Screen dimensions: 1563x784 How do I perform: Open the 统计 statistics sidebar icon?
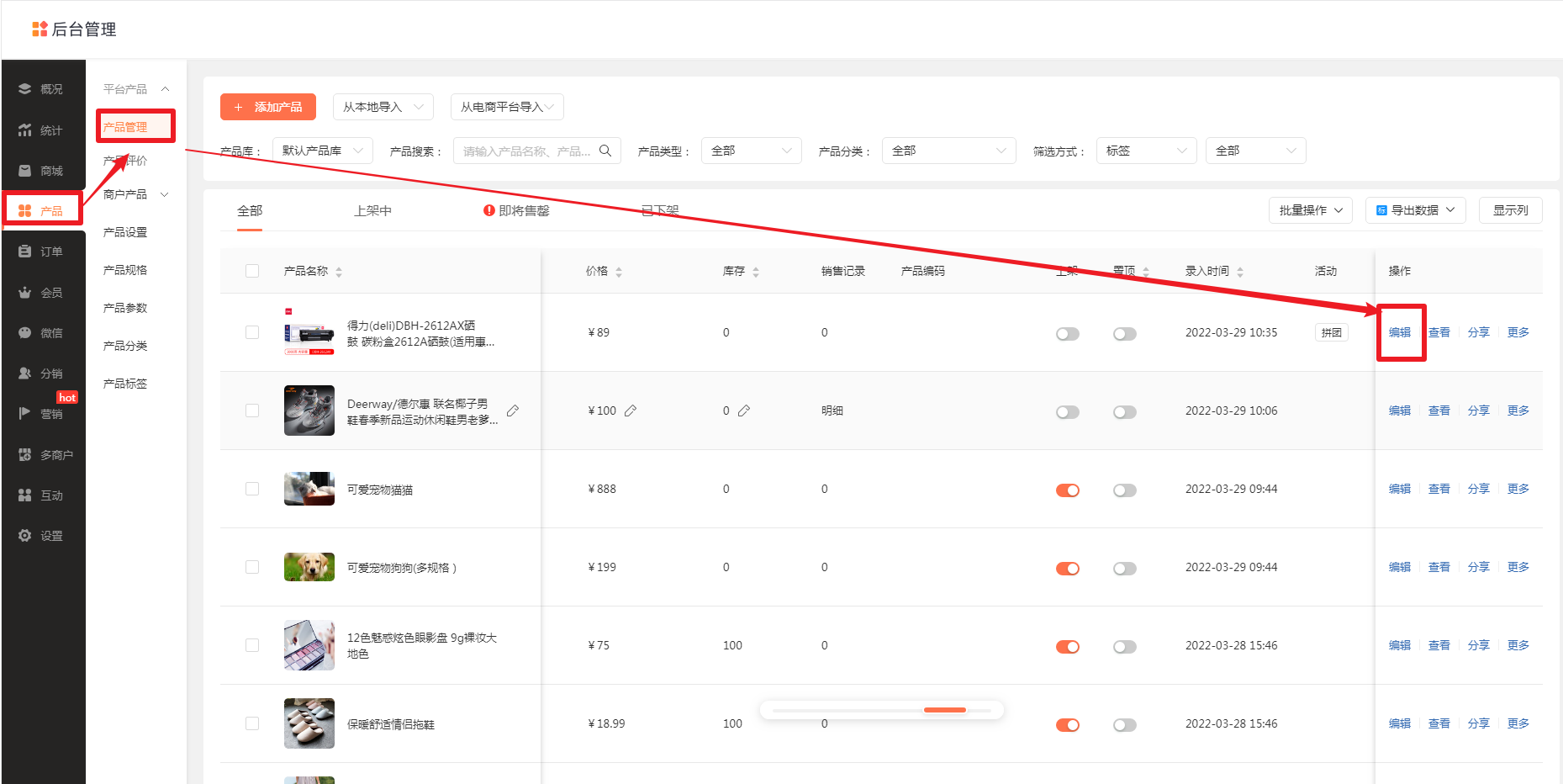tap(25, 130)
